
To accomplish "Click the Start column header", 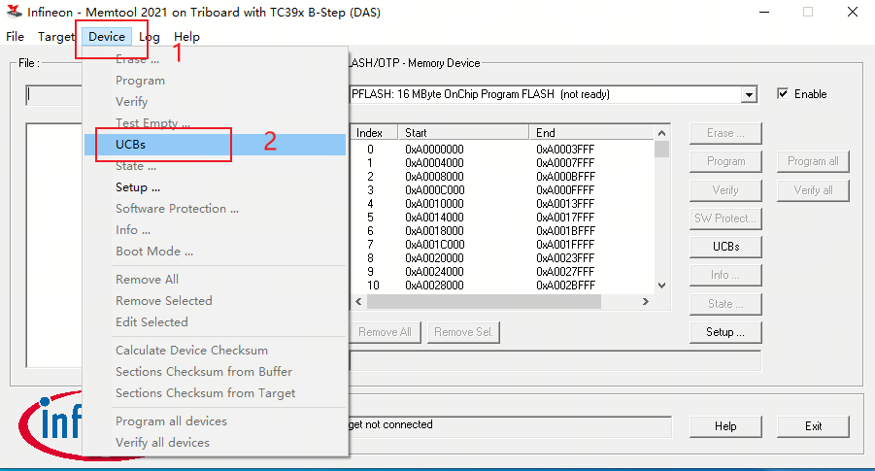I will click(463, 133).
